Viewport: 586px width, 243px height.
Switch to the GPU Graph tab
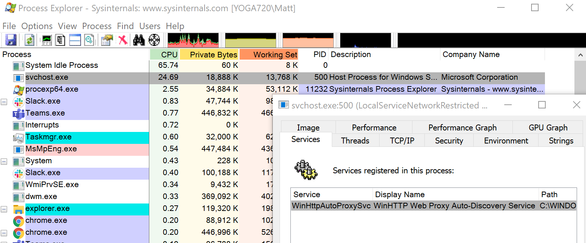548,127
